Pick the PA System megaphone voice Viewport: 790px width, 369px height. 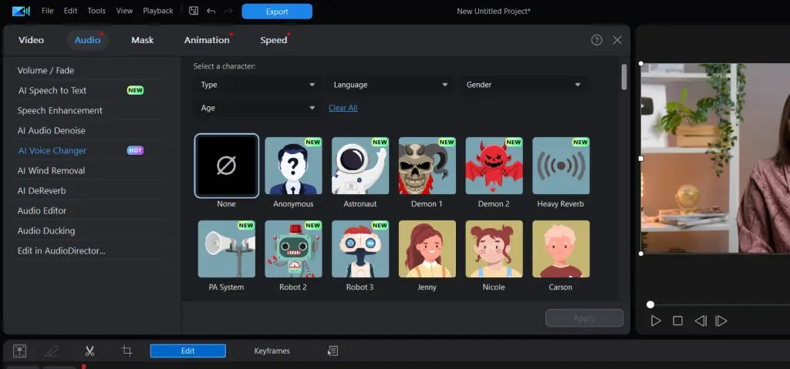click(x=227, y=249)
